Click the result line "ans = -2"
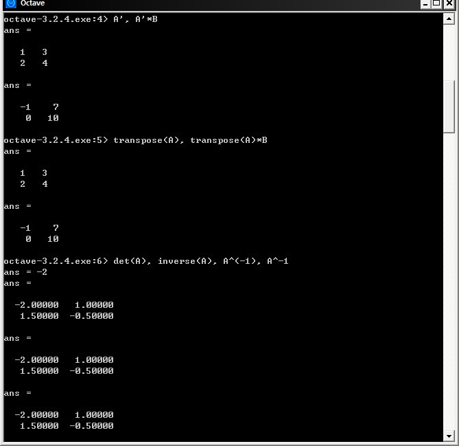 point(25,272)
